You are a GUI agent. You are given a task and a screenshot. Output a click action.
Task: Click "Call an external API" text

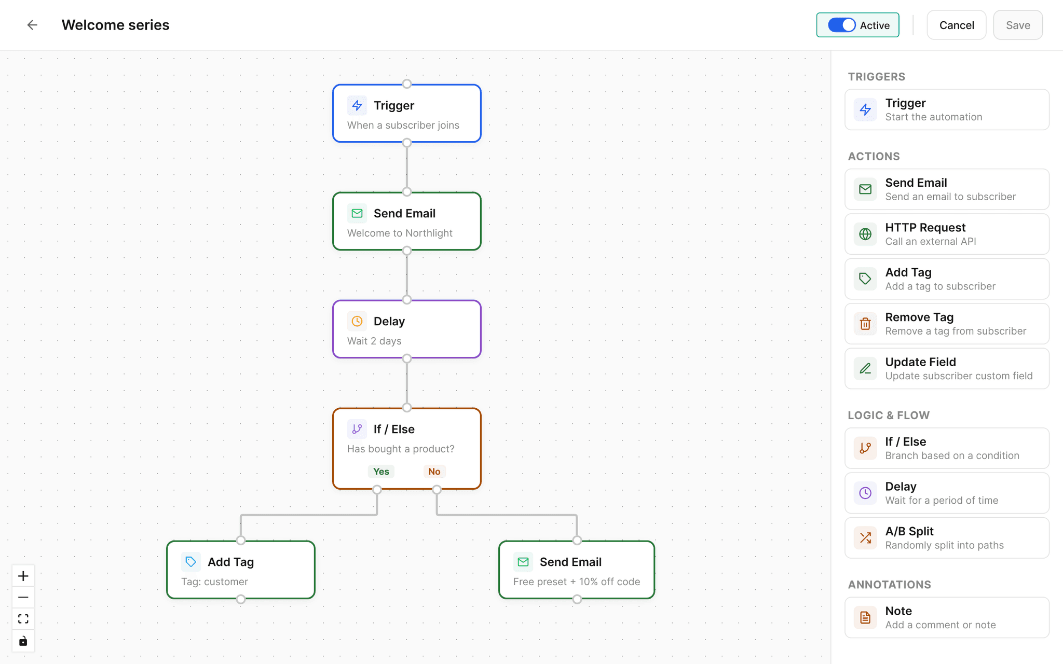(930, 241)
